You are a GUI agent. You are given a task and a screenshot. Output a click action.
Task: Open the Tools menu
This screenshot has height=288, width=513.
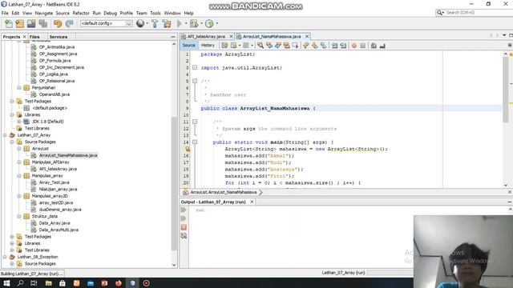coord(156,13)
